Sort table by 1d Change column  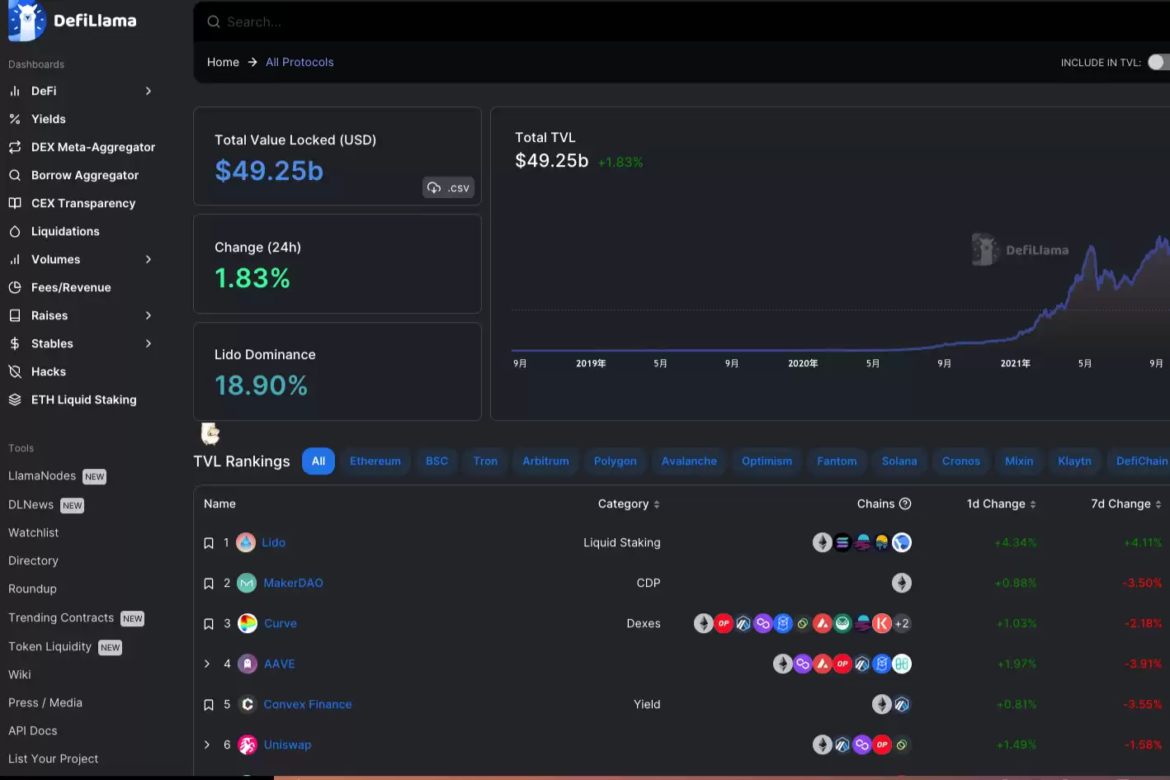tap(1001, 503)
